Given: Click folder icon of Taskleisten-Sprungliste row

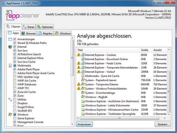Looking at the screenshot, I should pos(83,114).
